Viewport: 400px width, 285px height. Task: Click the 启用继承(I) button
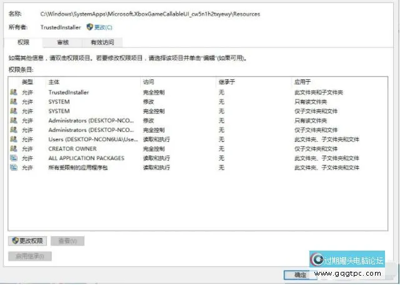[x=30, y=256]
